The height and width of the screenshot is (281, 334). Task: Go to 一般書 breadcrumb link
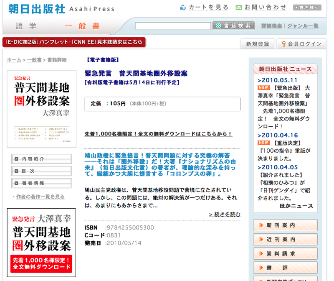[34, 60]
